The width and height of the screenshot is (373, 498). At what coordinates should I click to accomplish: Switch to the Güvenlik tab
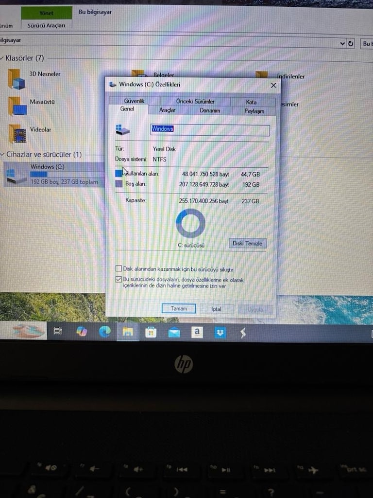134,101
